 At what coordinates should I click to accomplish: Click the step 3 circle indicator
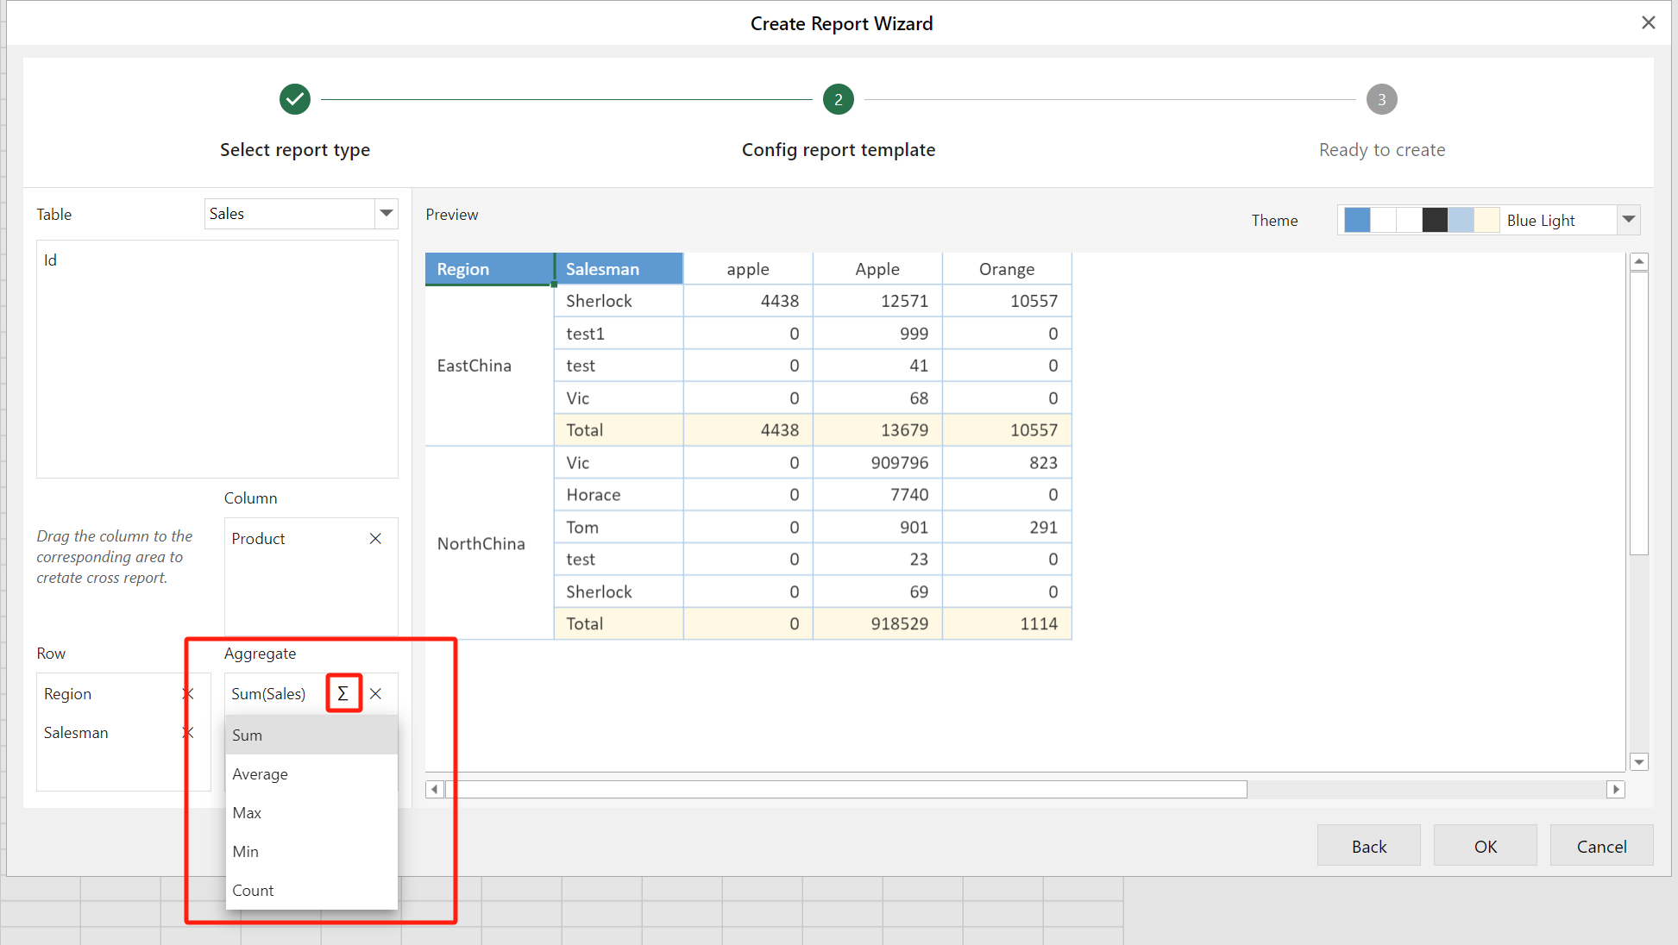click(1381, 99)
